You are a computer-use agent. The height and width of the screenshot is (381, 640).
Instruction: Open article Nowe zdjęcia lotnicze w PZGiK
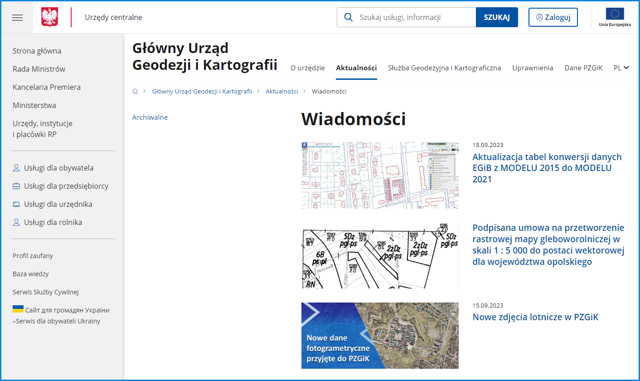click(x=535, y=317)
